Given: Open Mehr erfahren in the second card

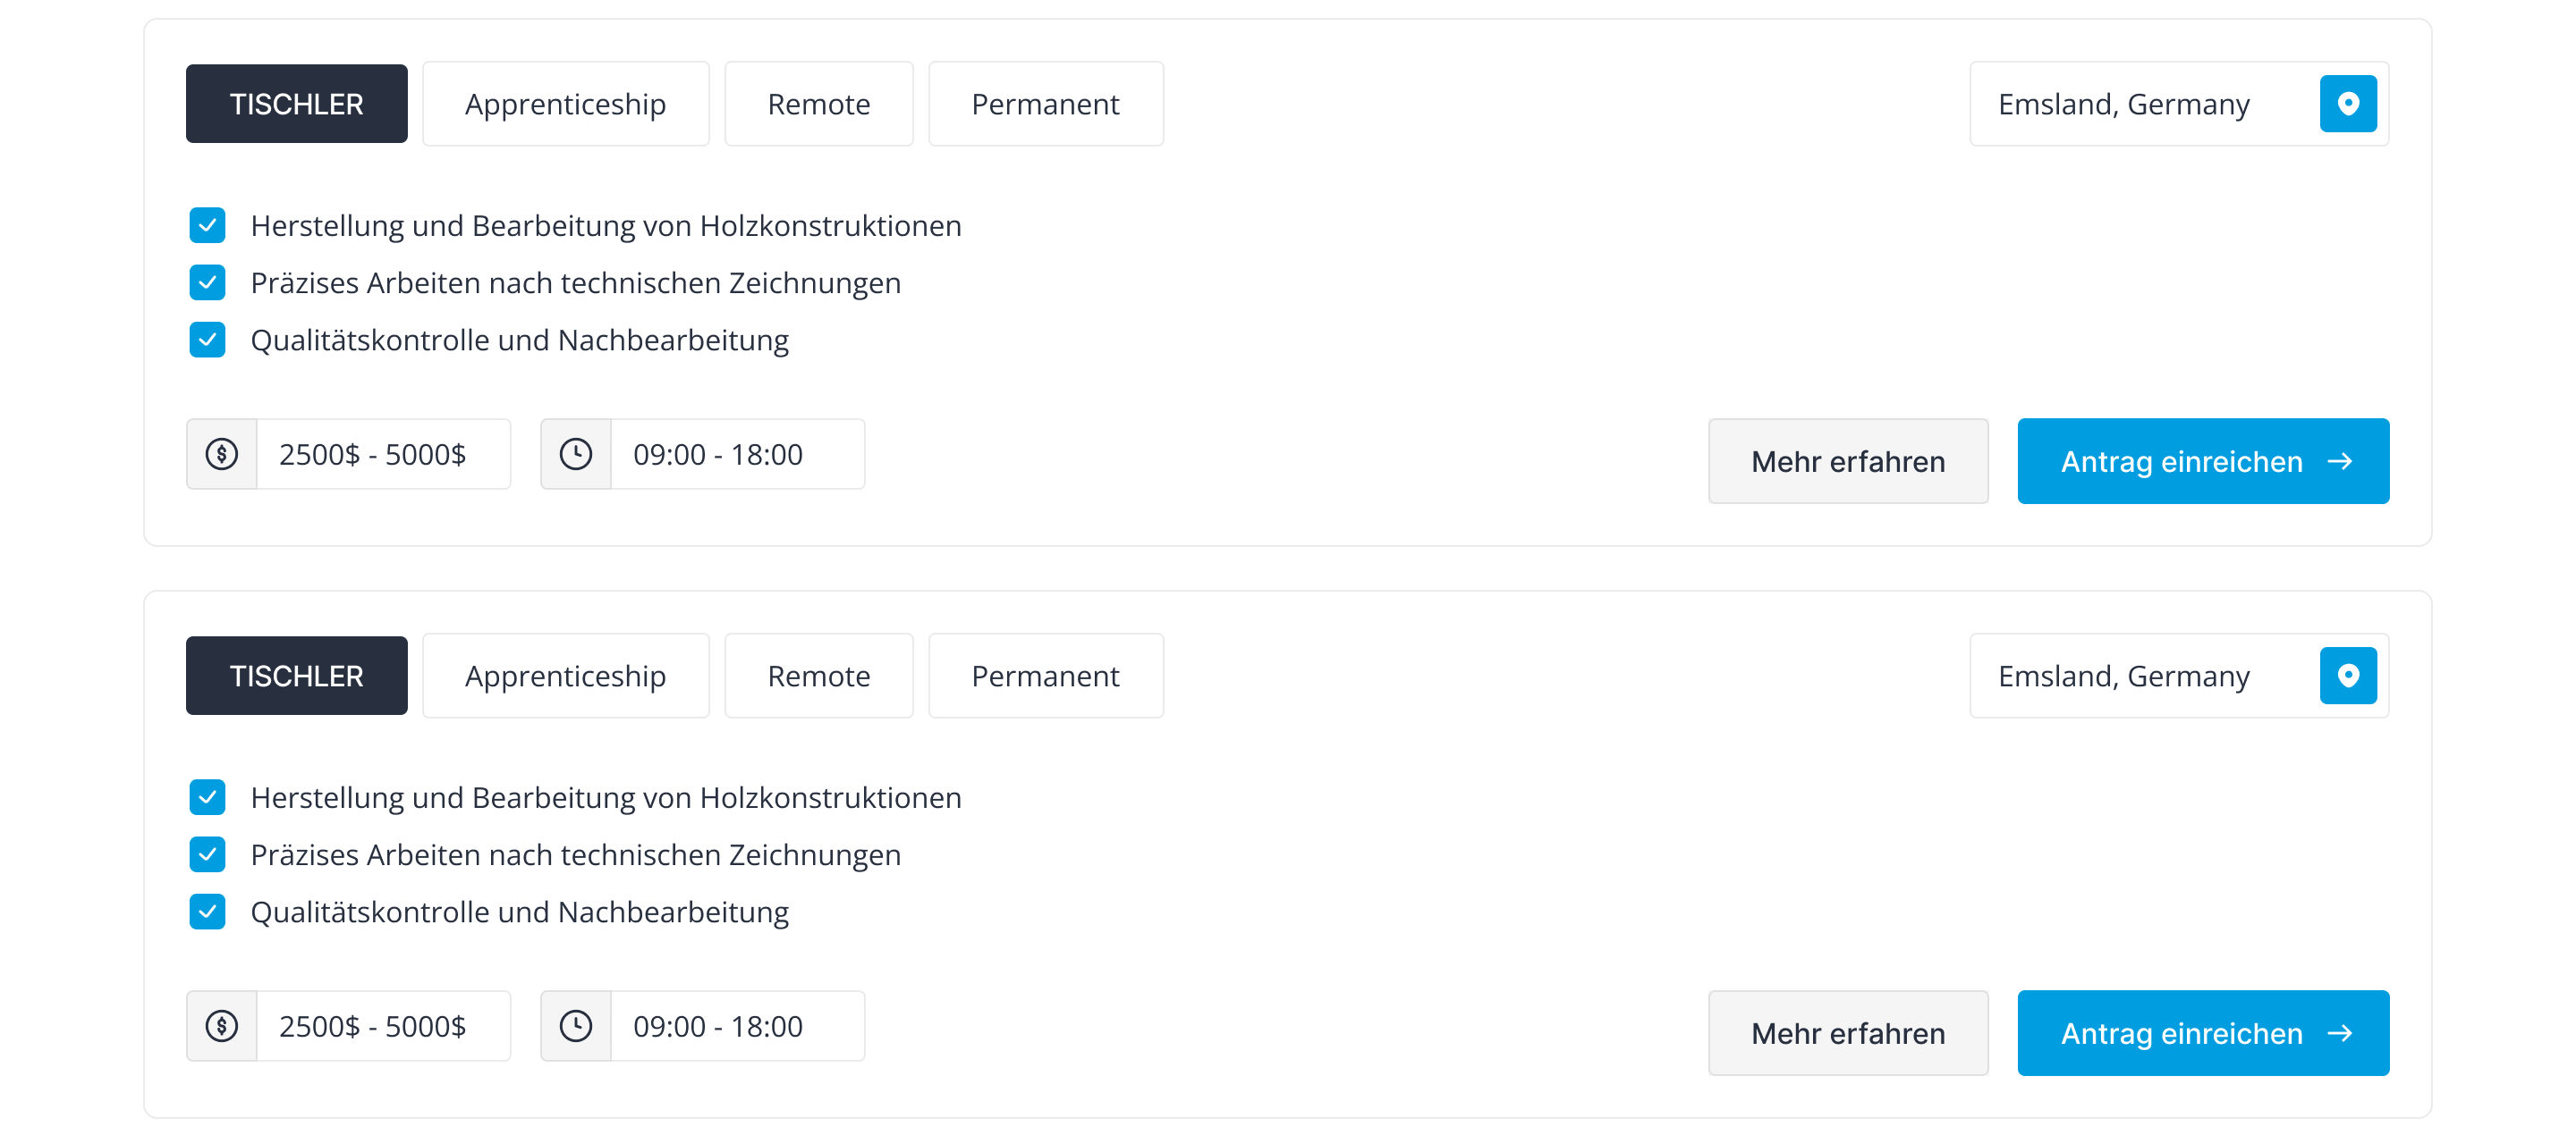Looking at the screenshot, I should pos(1848,1033).
